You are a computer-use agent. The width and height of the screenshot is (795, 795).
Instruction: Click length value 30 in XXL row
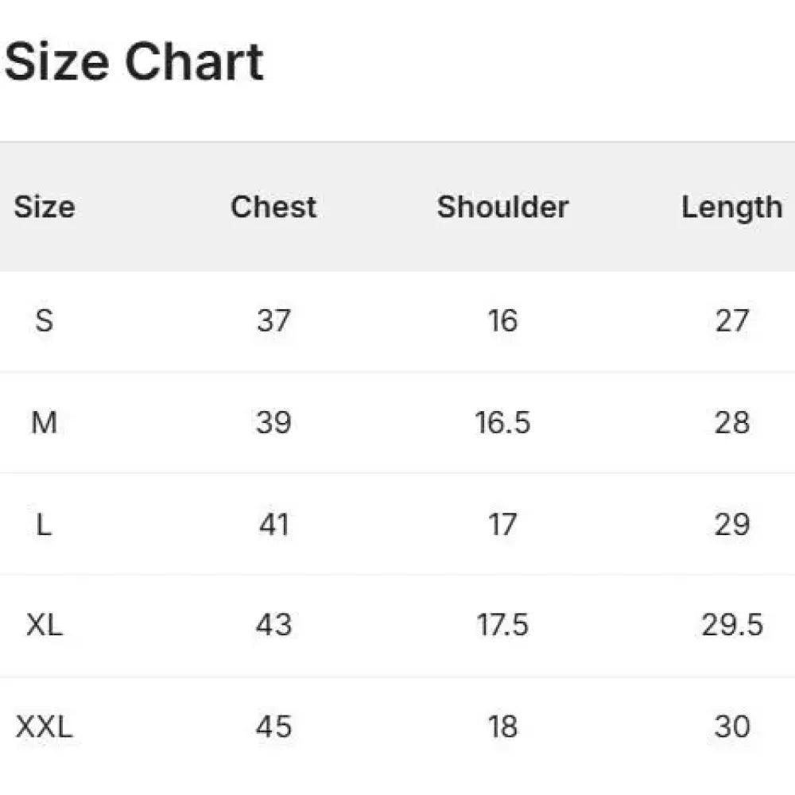coord(732,727)
